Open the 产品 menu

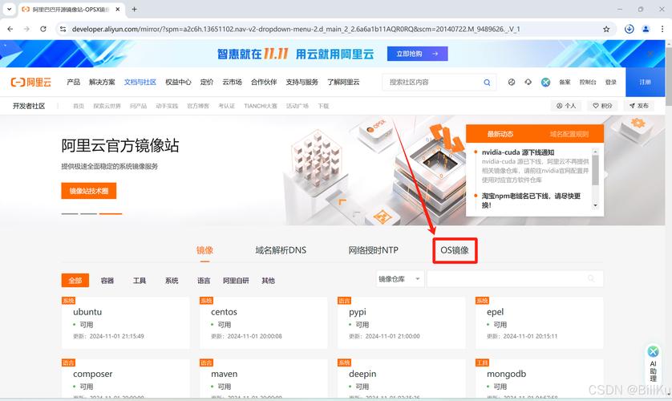(x=73, y=82)
